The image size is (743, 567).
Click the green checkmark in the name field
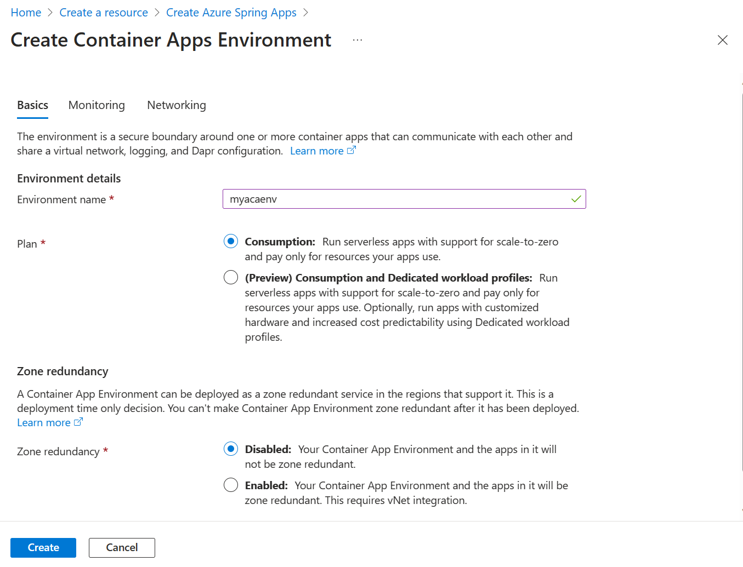(576, 199)
